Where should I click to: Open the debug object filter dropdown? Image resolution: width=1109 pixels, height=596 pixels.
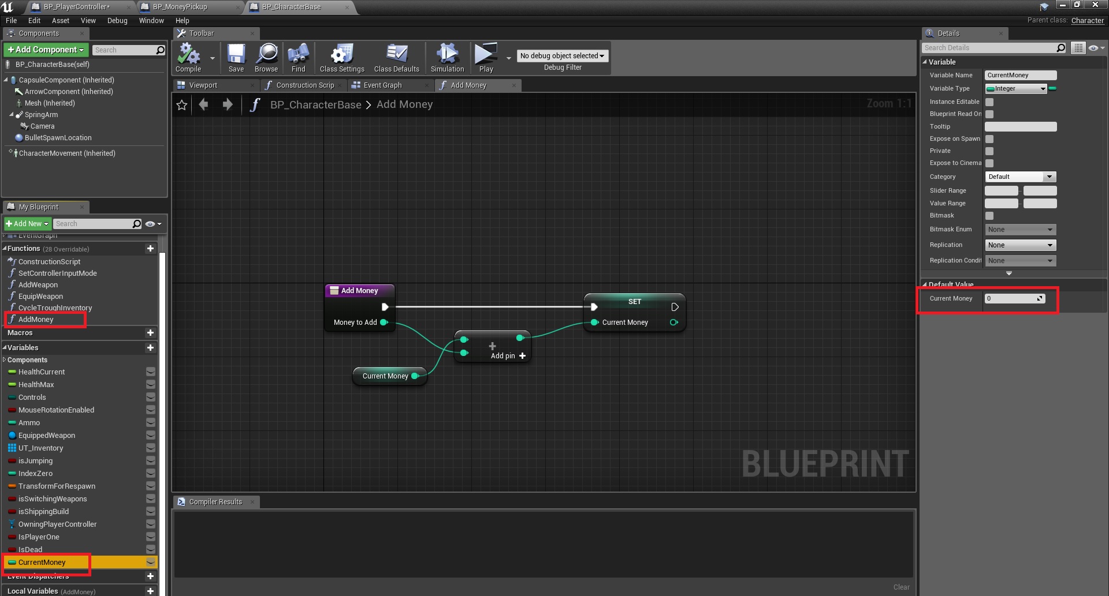click(562, 56)
